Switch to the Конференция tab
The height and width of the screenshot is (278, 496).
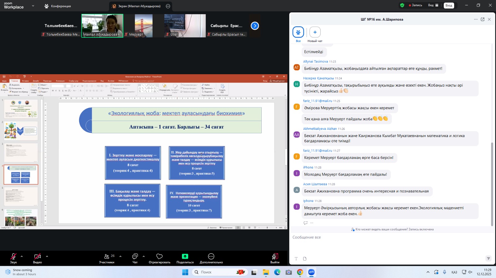pos(58,6)
